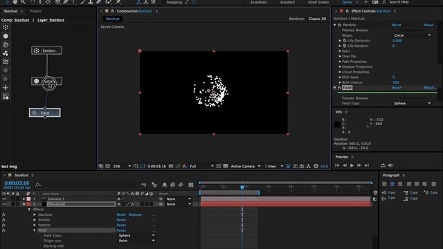Open Field Type Sphere dropdown in Effect Controls
443x249 pixels.
click(x=412, y=103)
